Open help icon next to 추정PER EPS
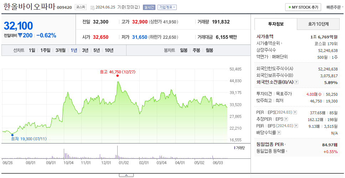 pyautogui.click(x=286, y=119)
